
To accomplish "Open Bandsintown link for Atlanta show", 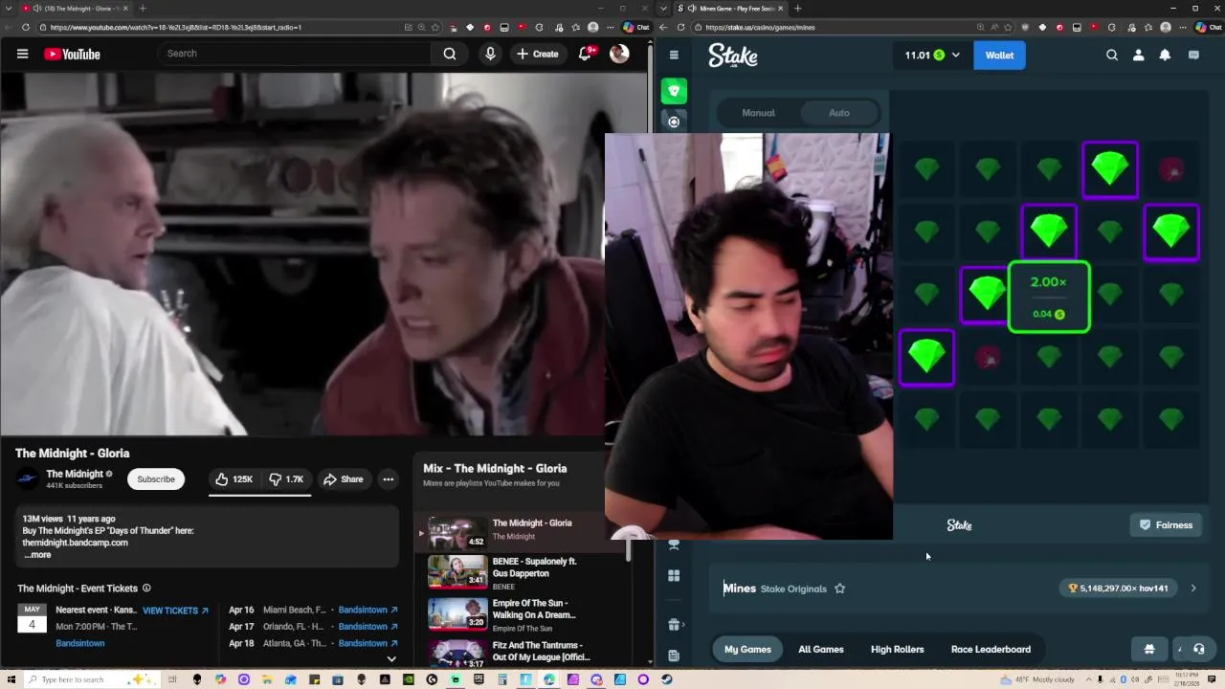I will point(368,643).
